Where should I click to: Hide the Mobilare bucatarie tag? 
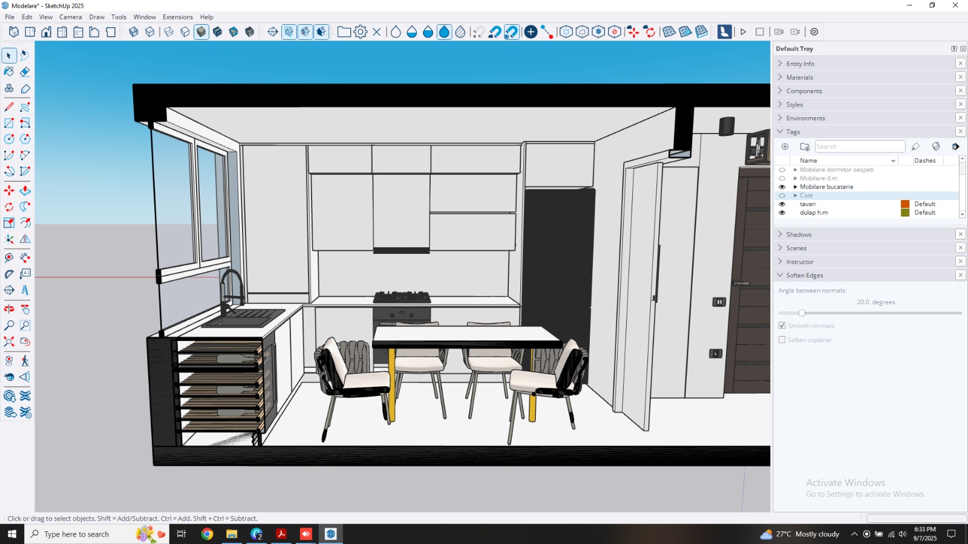tap(782, 187)
